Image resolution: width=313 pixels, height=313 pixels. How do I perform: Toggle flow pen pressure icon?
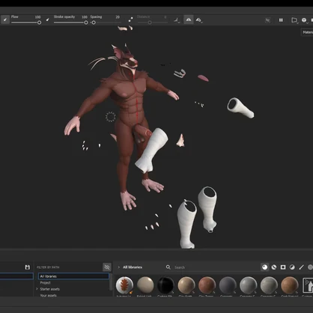coord(5,19)
